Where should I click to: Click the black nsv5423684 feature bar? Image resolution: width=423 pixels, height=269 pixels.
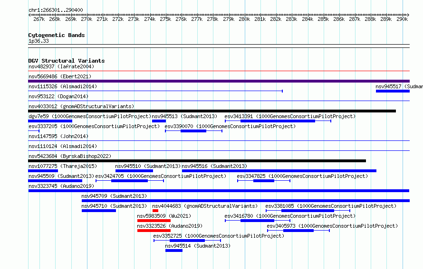[x=197, y=161]
